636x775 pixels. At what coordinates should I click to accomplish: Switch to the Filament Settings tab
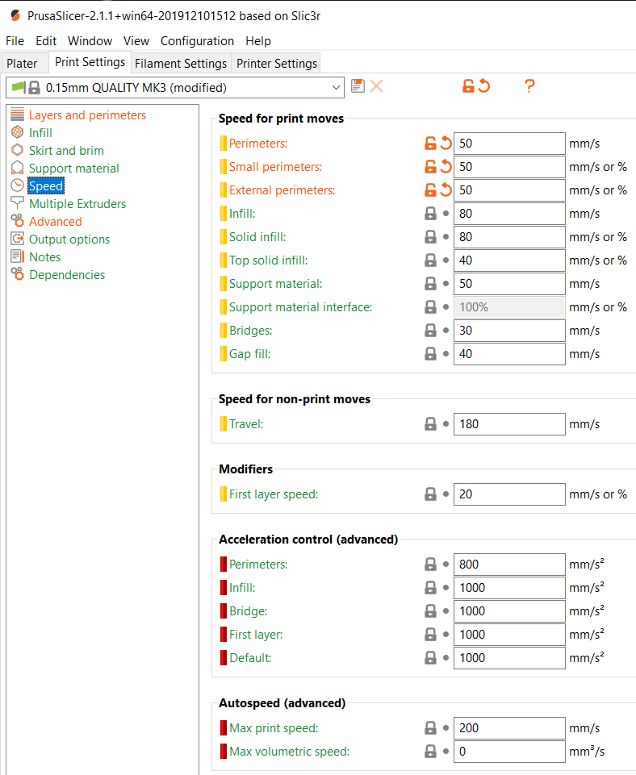181,63
